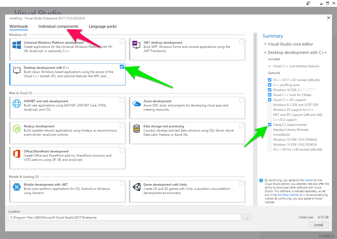
Task: Uncheck Clang/C2 (experimental) option
Action: [x=269, y=125]
